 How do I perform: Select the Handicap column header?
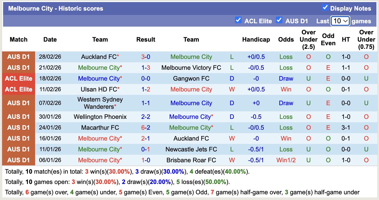[256, 39]
